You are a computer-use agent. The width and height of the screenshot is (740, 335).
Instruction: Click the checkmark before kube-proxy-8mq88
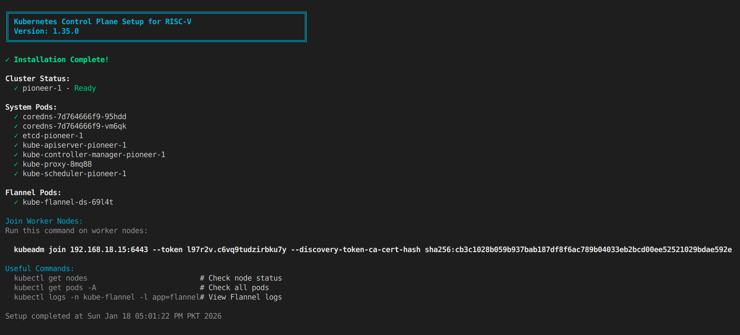(x=16, y=164)
